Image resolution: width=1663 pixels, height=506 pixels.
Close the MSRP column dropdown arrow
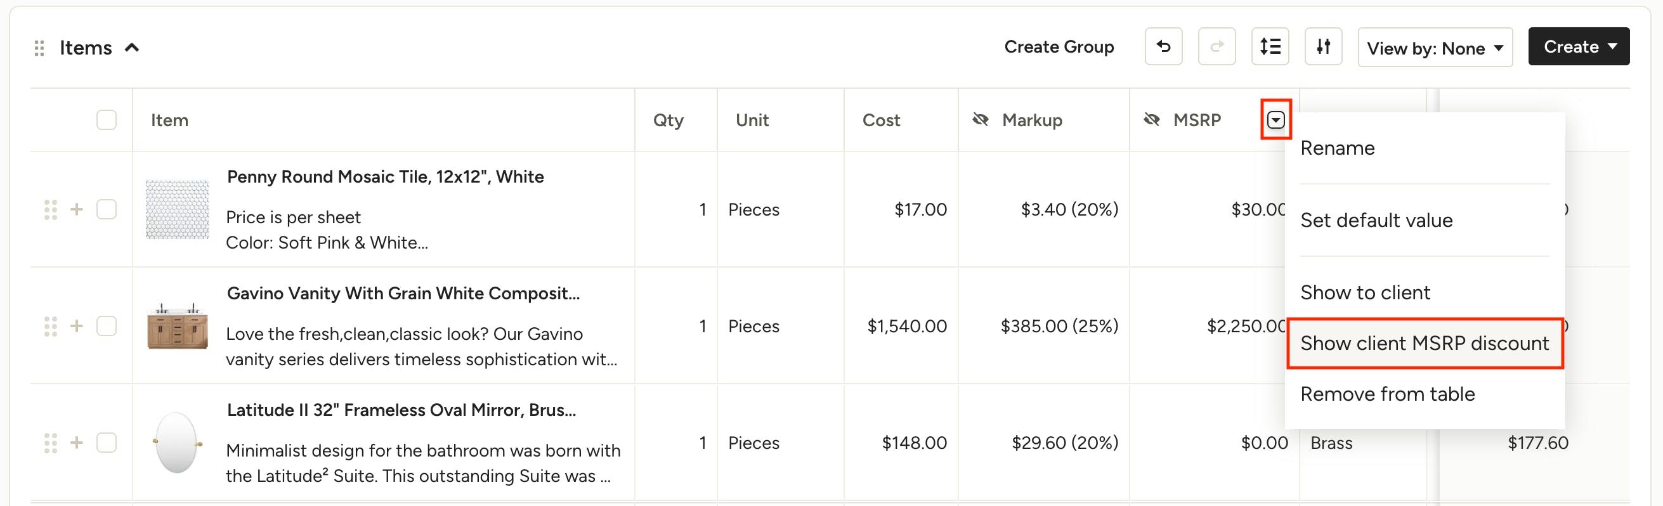[x=1275, y=119]
